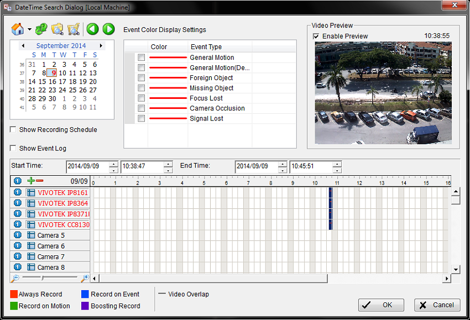The height and width of the screenshot is (320, 470).
Task: Go to next month in the calendar
Action: 101,46
